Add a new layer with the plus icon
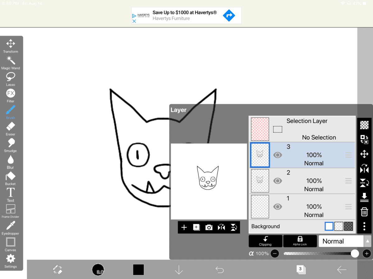373x279 pixels. pyautogui.click(x=184, y=227)
